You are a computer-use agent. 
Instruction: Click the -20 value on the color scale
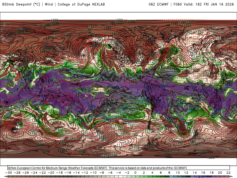tap(51, 173)
